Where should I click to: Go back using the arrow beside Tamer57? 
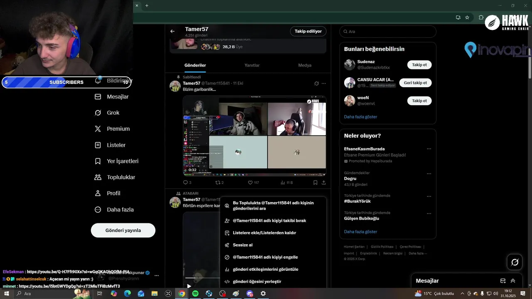point(172,31)
